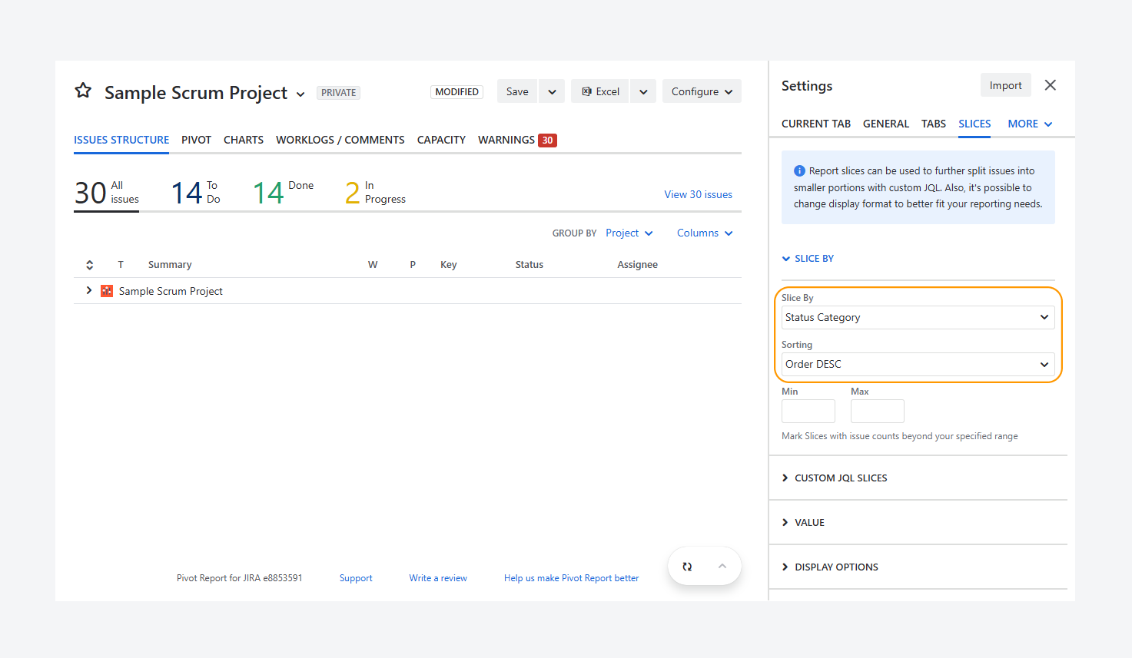The width and height of the screenshot is (1132, 658).
Task: Open the Save options dropdown arrow
Action: coord(552,91)
